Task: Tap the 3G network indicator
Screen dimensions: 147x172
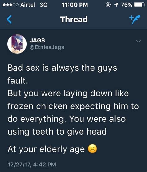Action: pyautogui.click(x=44, y=5)
